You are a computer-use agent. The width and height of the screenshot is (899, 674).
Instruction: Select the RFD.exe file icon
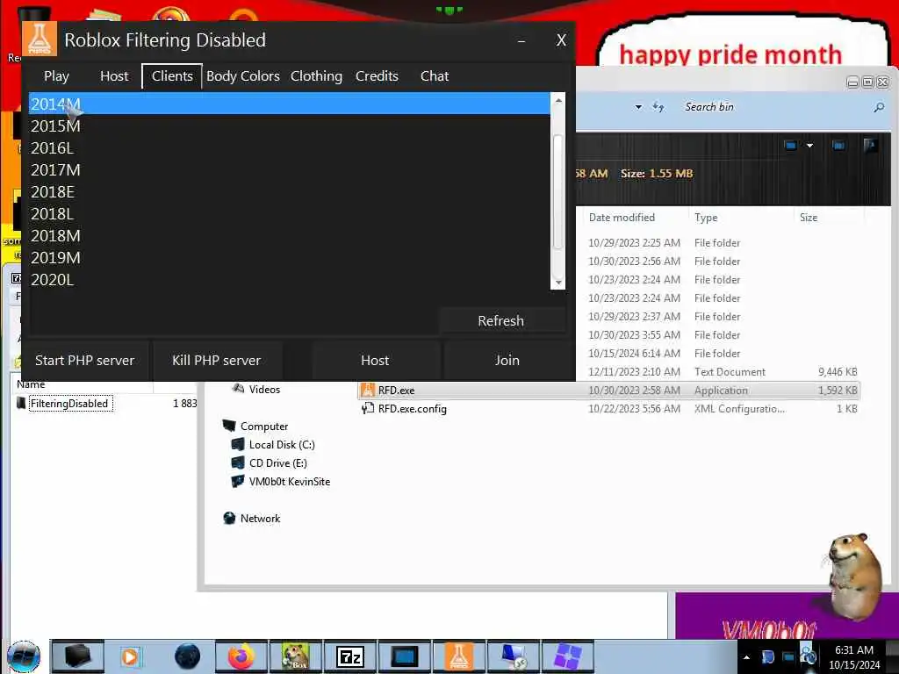click(368, 391)
